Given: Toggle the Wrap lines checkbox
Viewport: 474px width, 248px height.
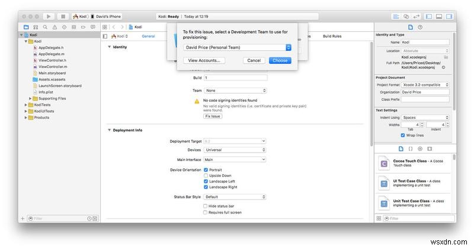Looking at the screenshot, I should 403,135.
